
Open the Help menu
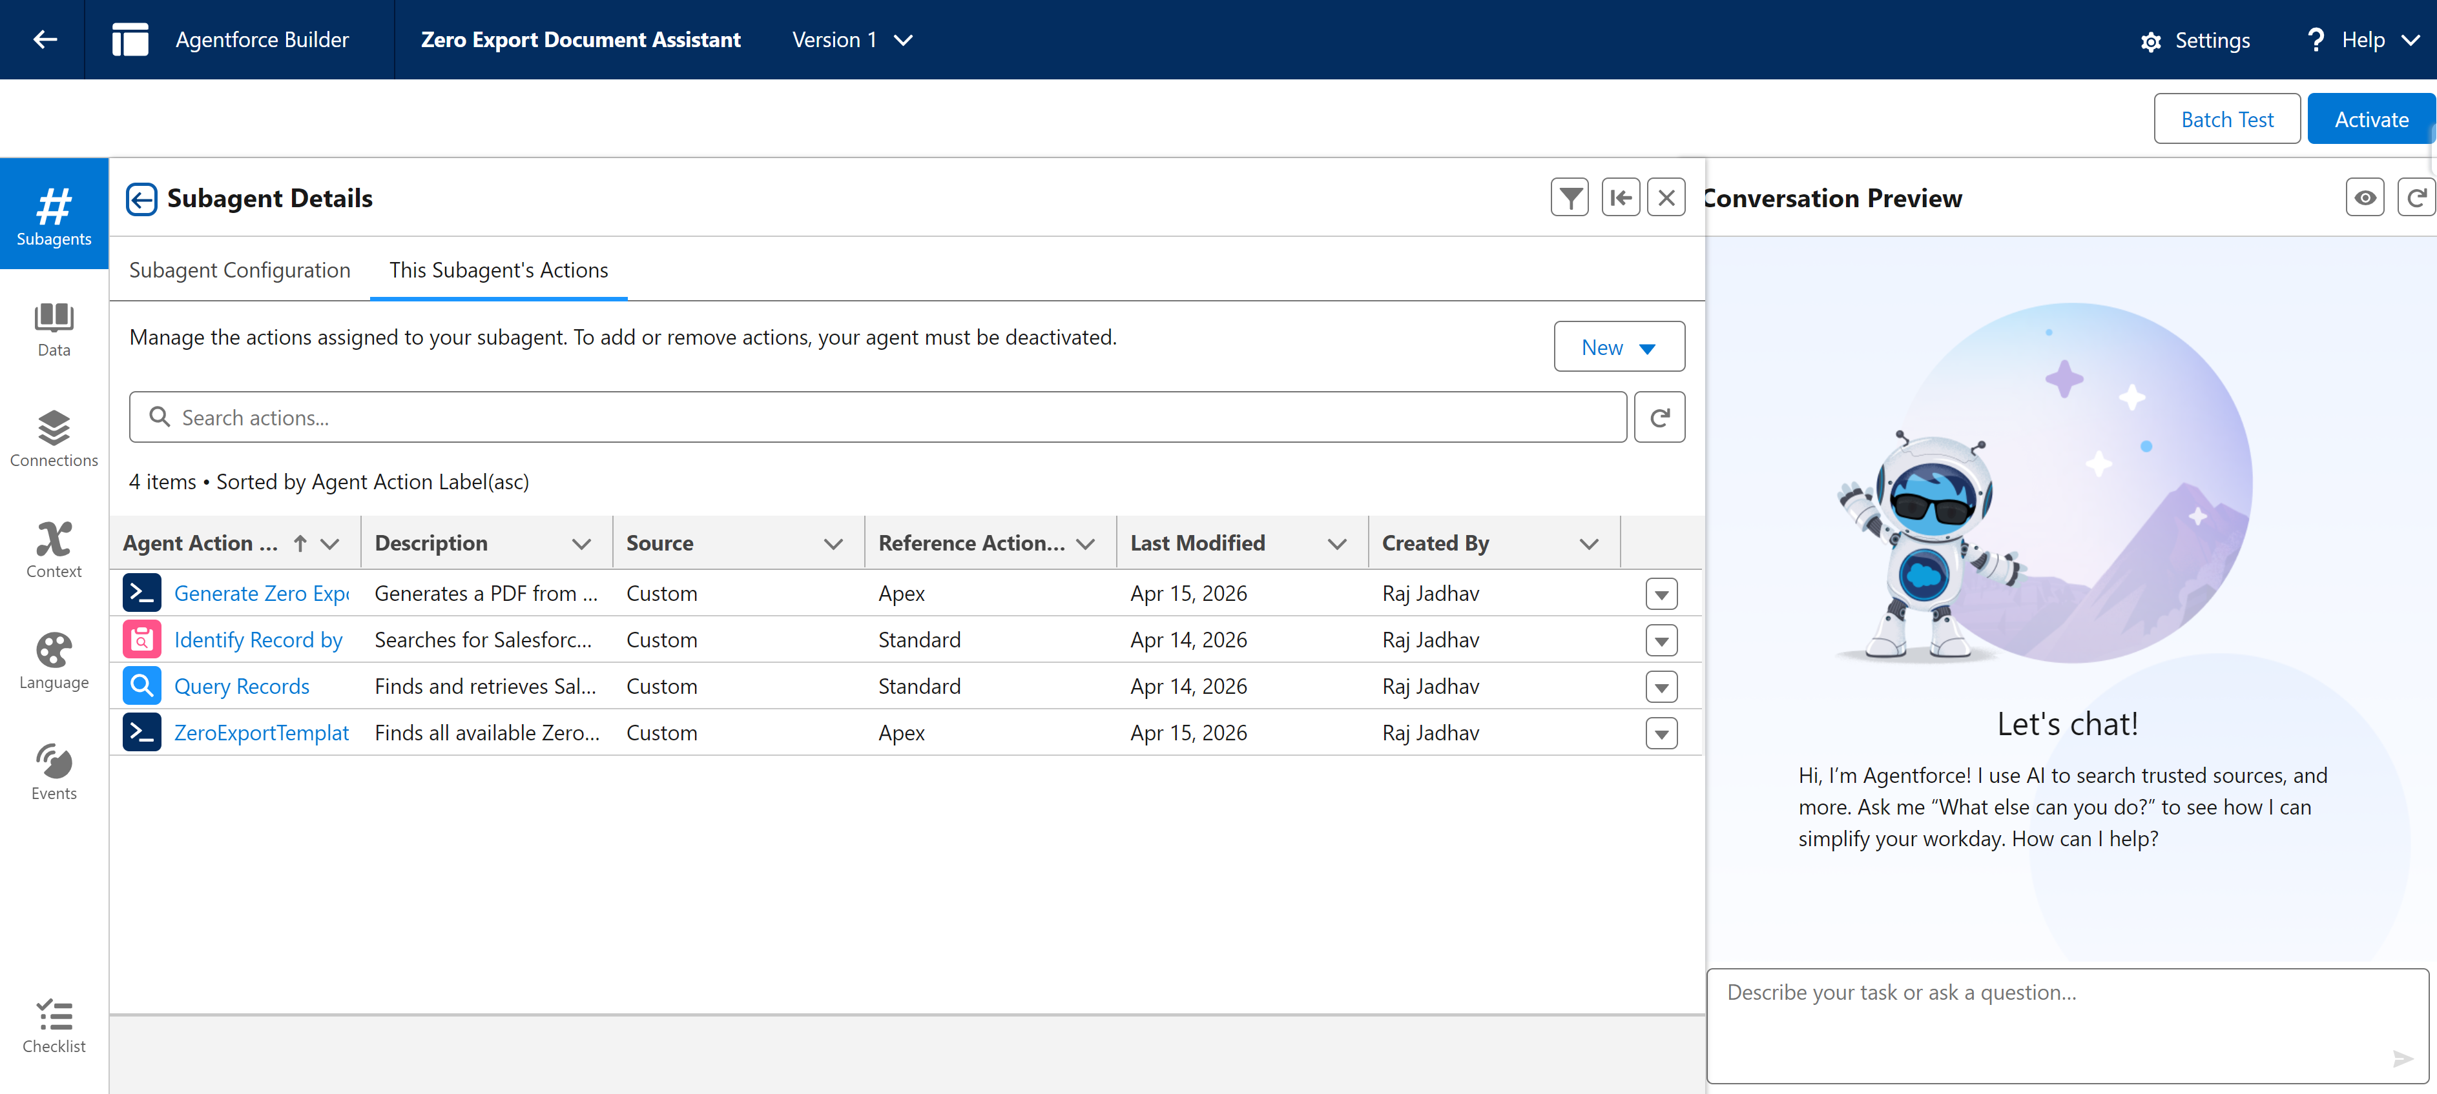coord(2362,40)
